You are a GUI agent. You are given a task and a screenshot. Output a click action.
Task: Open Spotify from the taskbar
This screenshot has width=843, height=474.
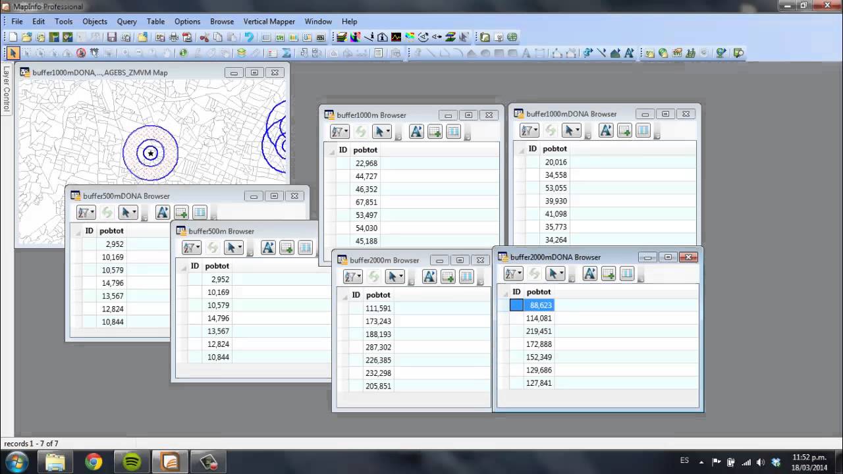pos(132,461)
